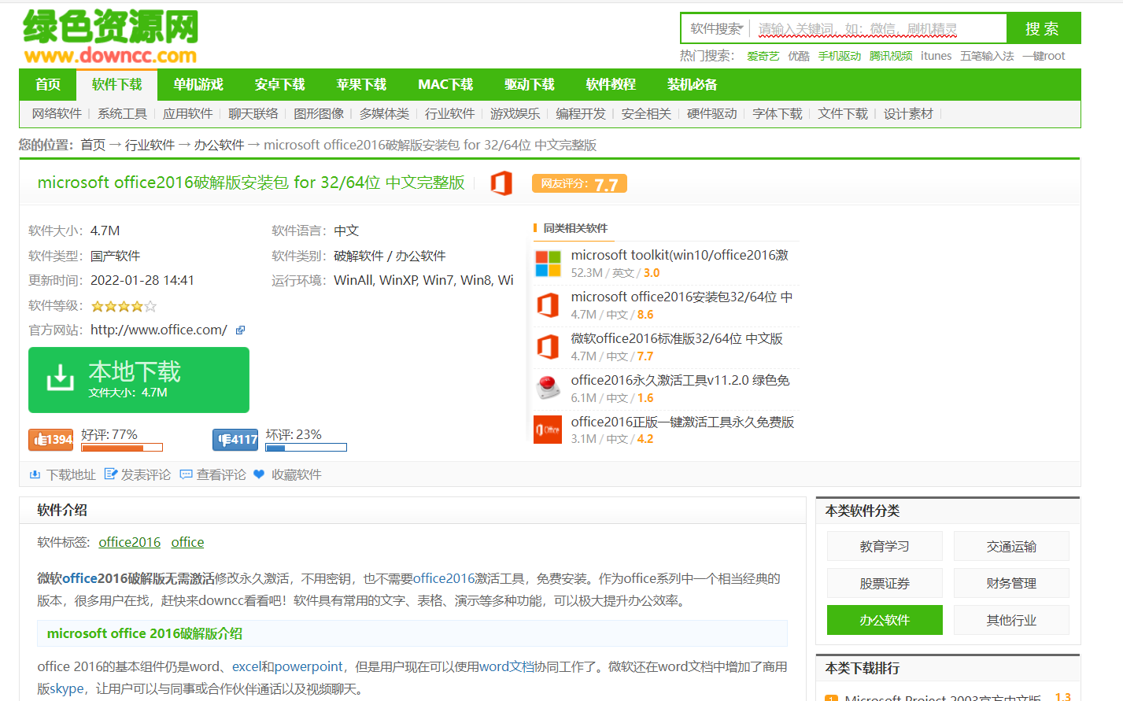Open 破解软件 category link
This screenshot has width=1123, height=701.
(359, 256)
